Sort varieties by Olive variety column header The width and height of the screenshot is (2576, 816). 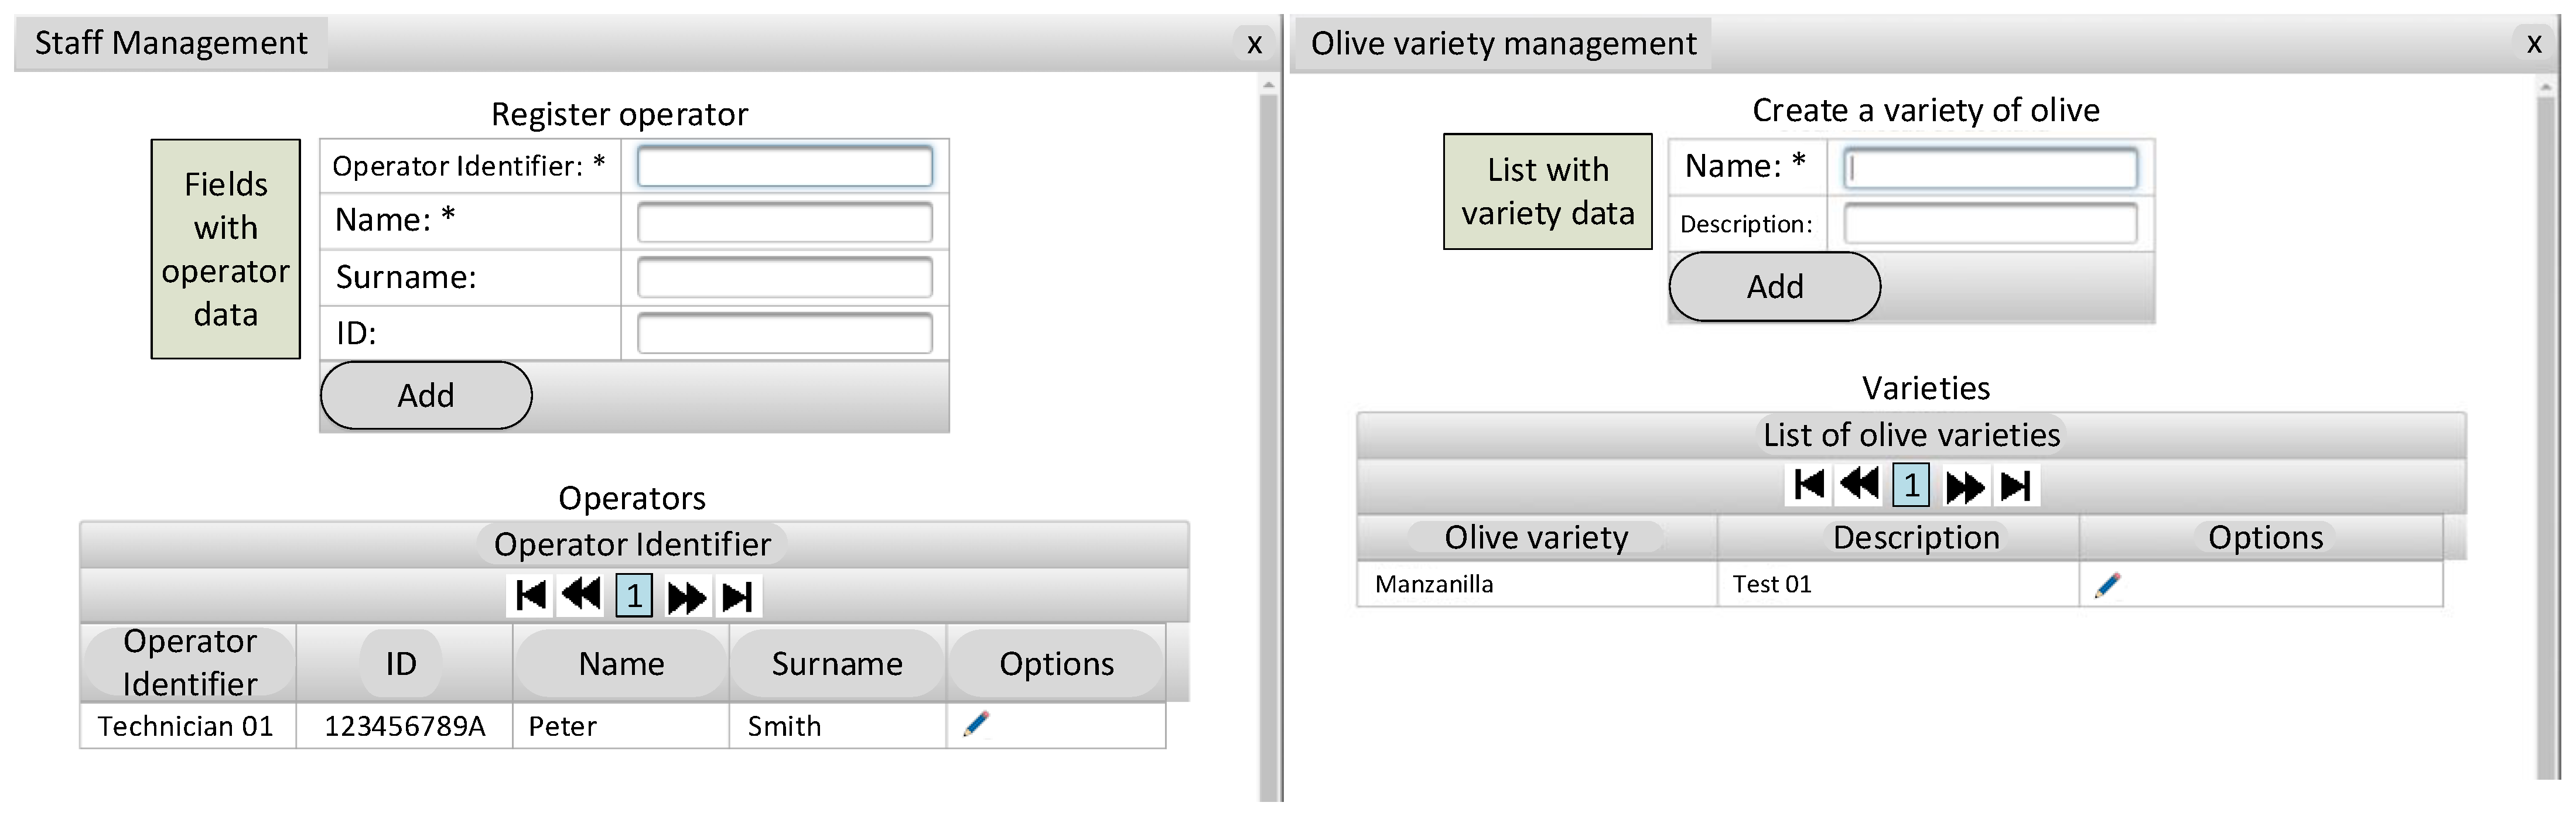click(x=1536, y=538)
